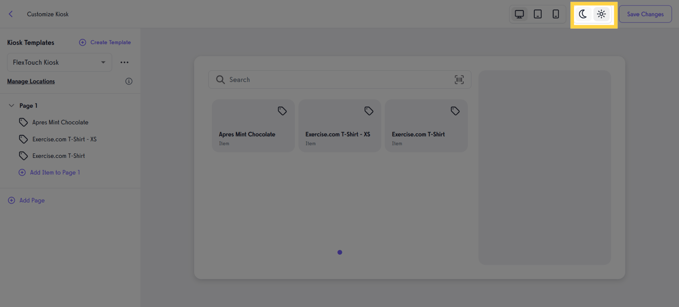Click the page indicator dot below items
679x307 pixels.
(339, 252)
